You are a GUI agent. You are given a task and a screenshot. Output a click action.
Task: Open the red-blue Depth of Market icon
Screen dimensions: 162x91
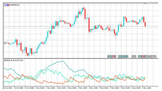(x=8, y=5)
